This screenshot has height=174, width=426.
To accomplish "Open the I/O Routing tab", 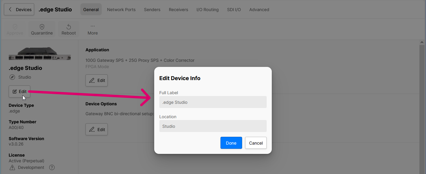I will pos(207,10).
